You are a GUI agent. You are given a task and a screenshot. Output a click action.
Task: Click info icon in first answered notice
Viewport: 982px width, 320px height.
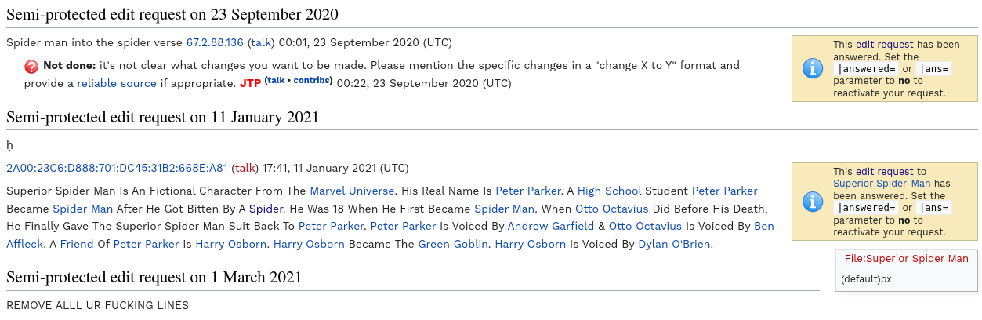[x=813, y=68]
